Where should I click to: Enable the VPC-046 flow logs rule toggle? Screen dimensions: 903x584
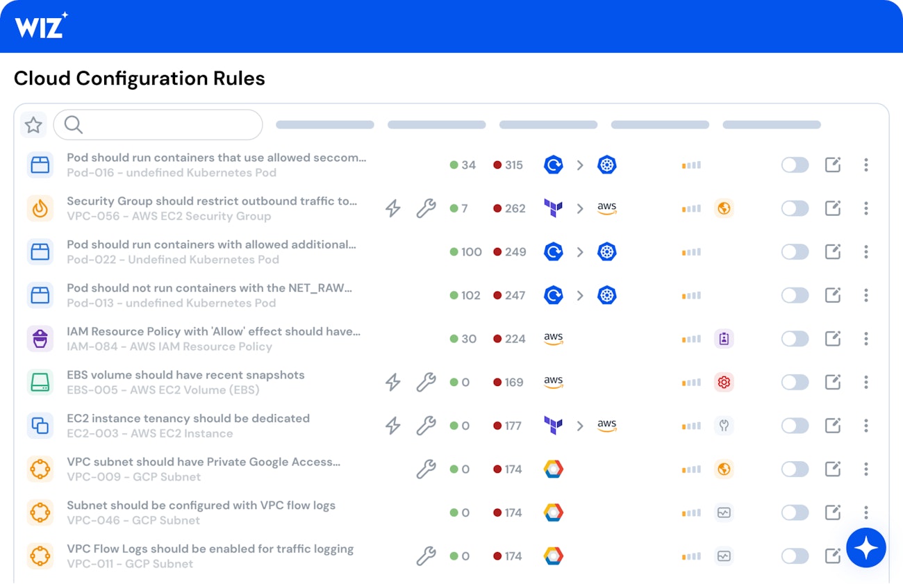(795, 512)
